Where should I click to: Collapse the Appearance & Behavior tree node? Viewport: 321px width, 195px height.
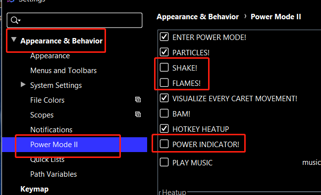point(14,39)
